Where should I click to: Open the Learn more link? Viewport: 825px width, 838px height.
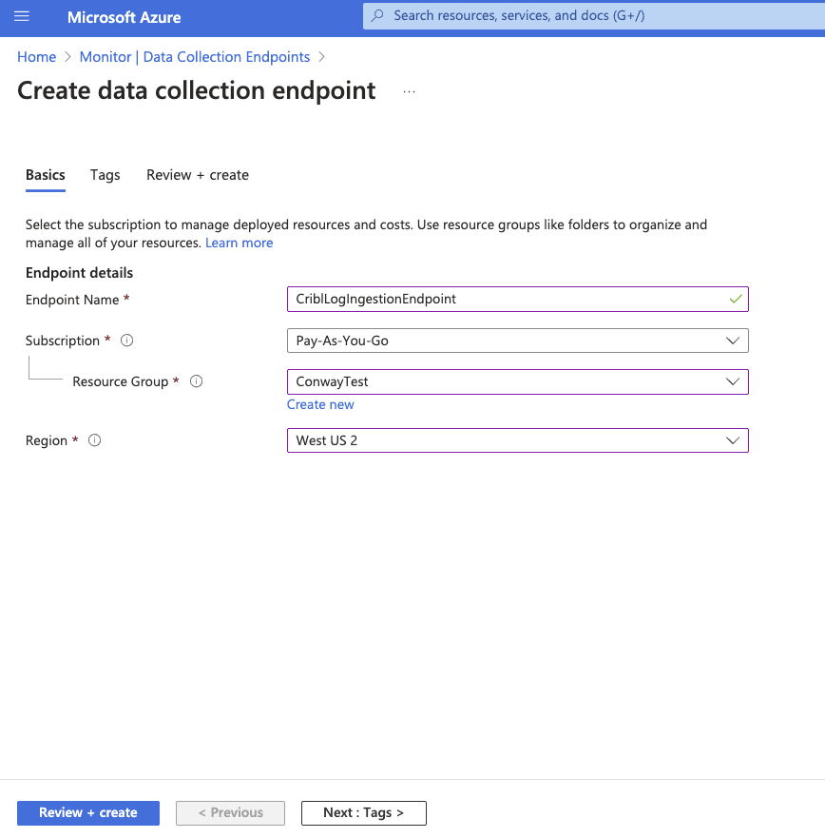(x=239, y=243)
